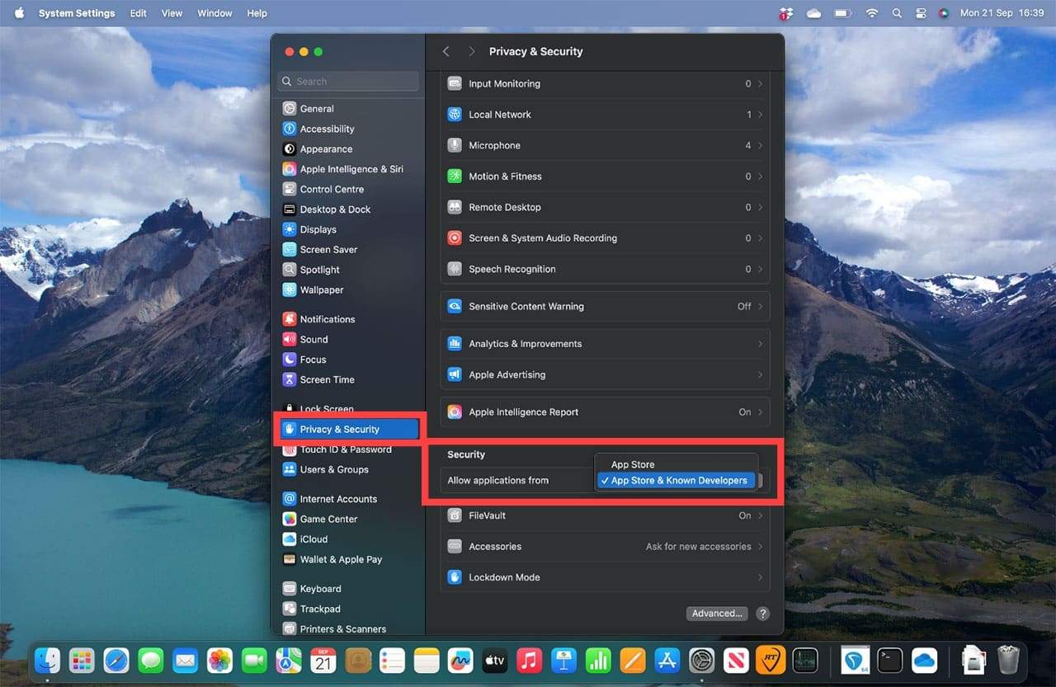Open Analytics & Improvements row

605,344
